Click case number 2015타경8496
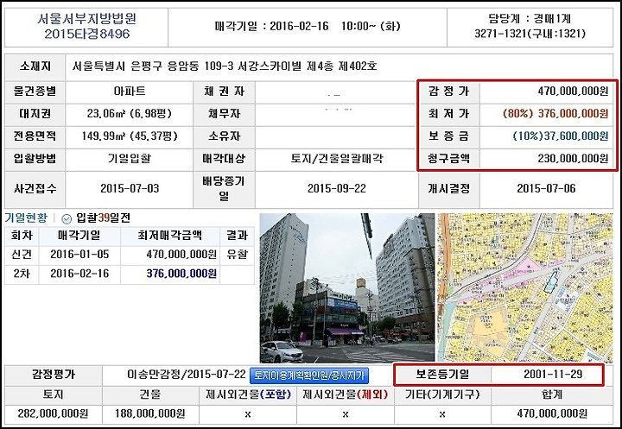The height and width of the screenshot is (429, 622). pyautogui.click(x=87, y=35)
